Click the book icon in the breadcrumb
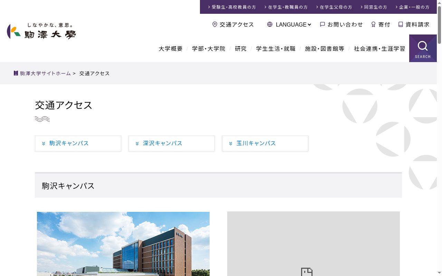 click(16, 73)
